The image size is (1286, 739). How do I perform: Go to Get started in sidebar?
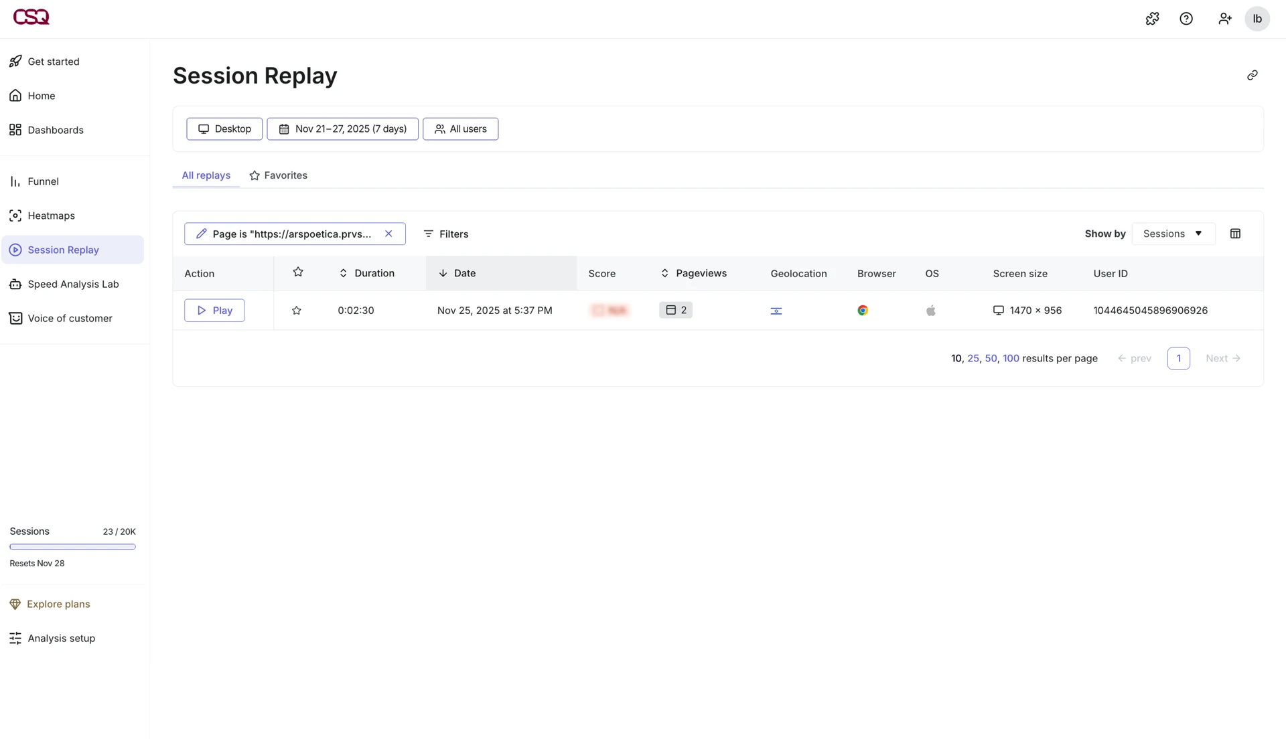click(72, 62)
